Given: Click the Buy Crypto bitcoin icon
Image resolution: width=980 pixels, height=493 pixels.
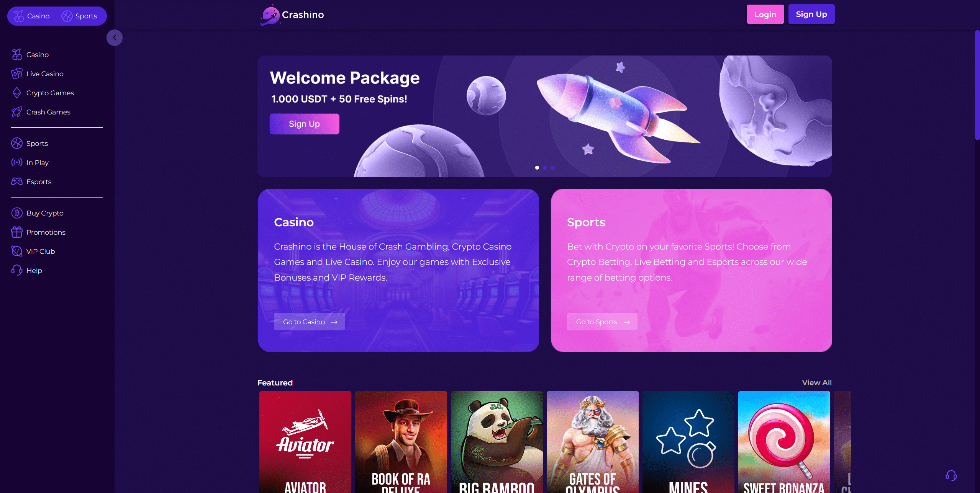Looking at the screenshot, I should click(17, 213).
